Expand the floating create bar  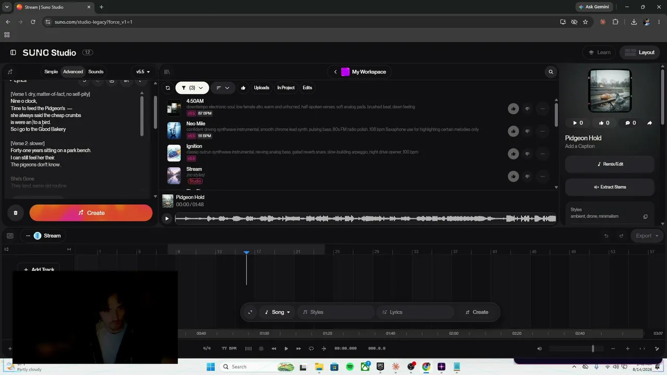pos(250,312)
